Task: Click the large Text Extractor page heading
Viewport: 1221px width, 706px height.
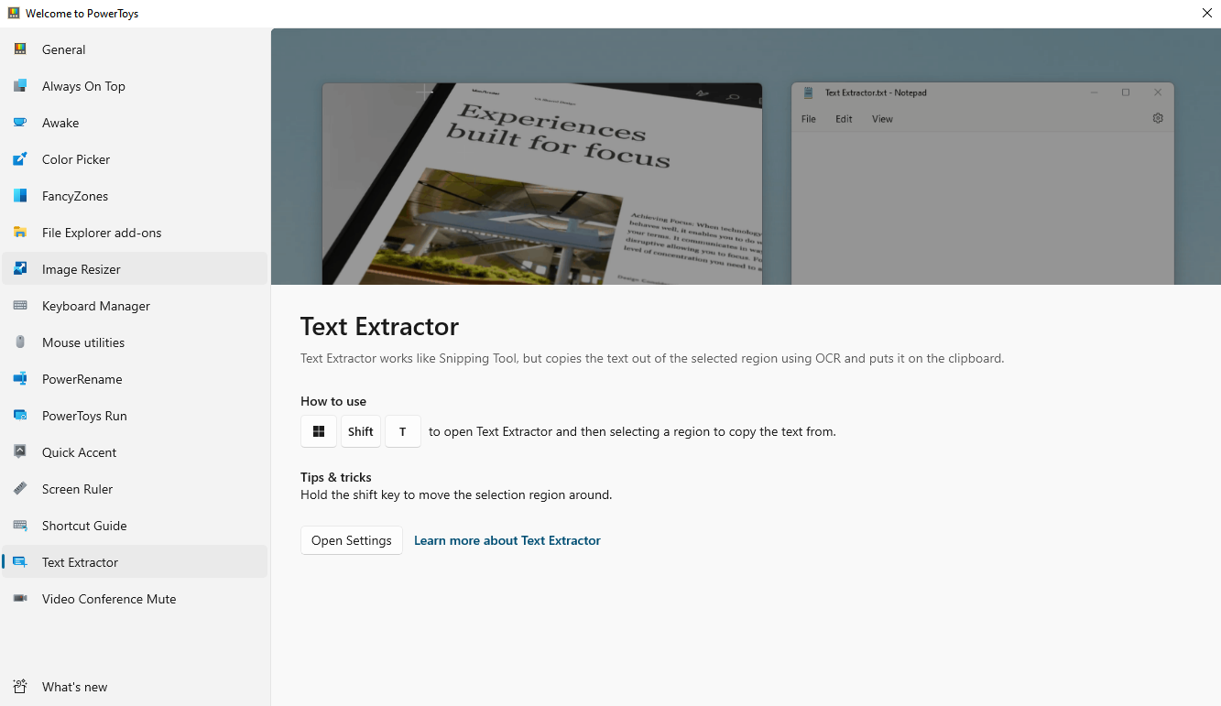Action: [379, 326]
